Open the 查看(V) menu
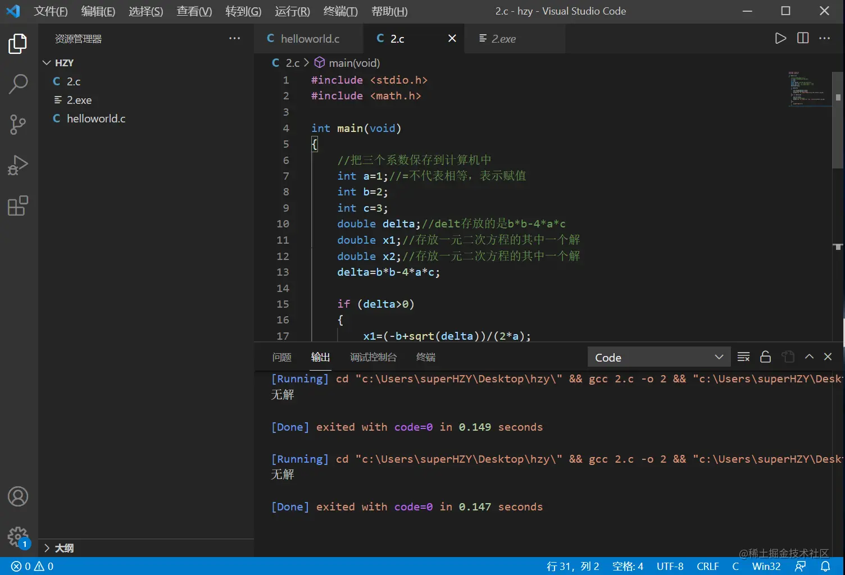 (x=194, y=11)
